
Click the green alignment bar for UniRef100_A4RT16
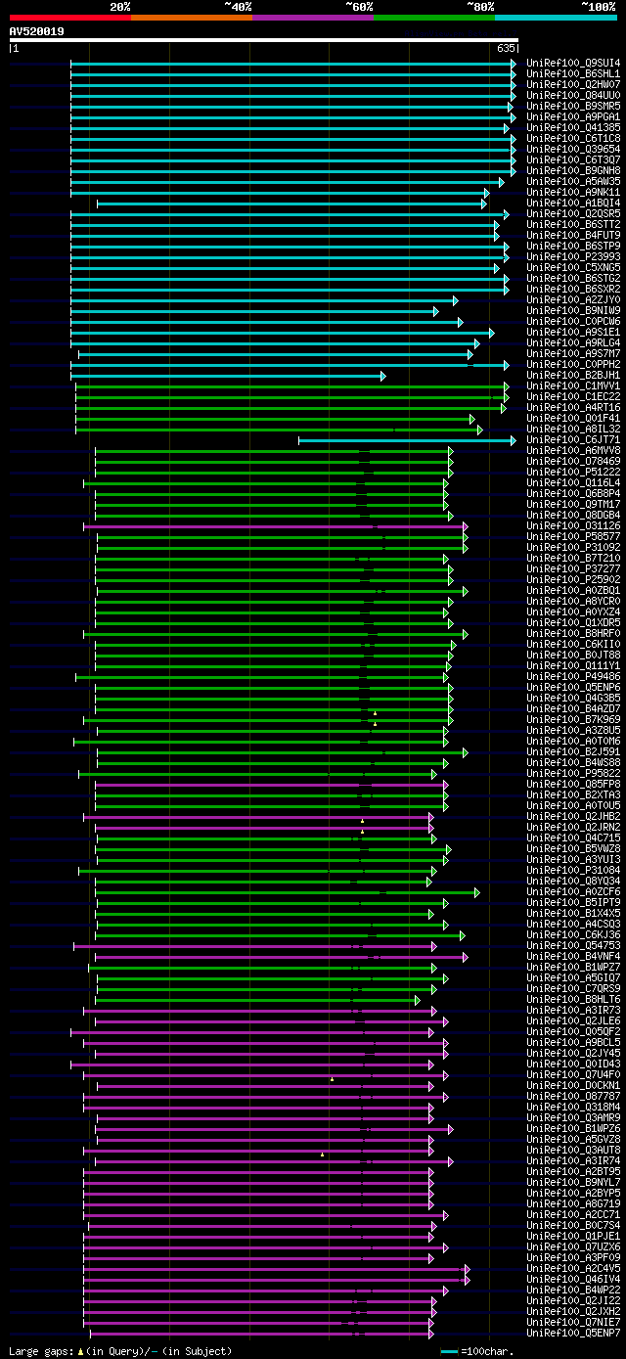(291, 408)
